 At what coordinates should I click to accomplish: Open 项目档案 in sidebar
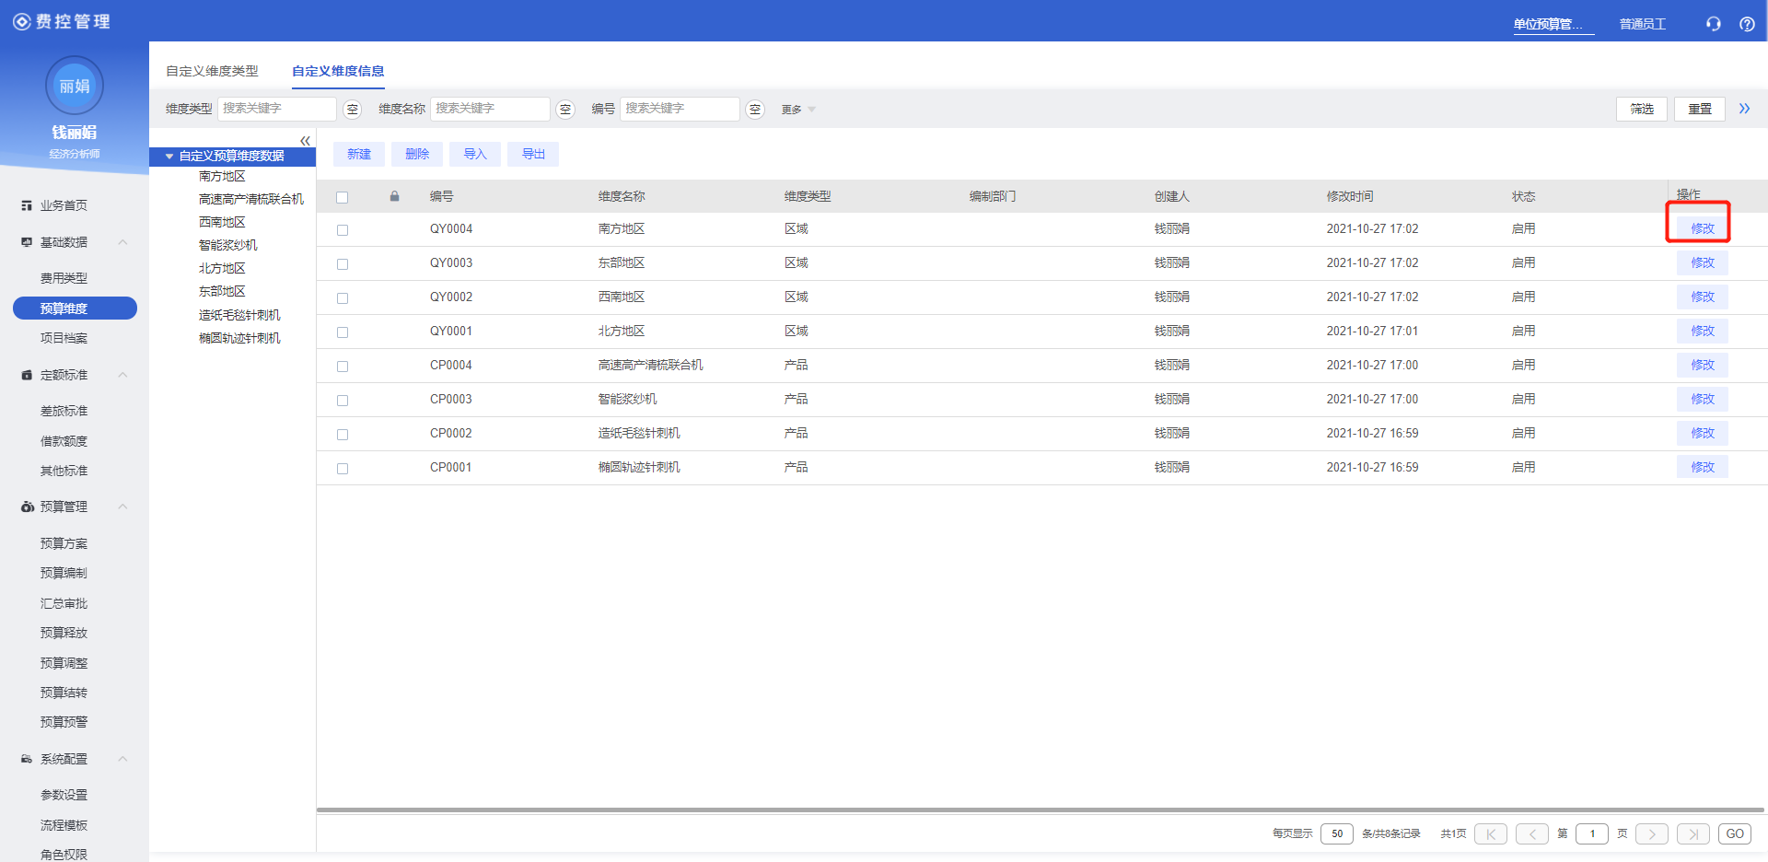point(64,338)
